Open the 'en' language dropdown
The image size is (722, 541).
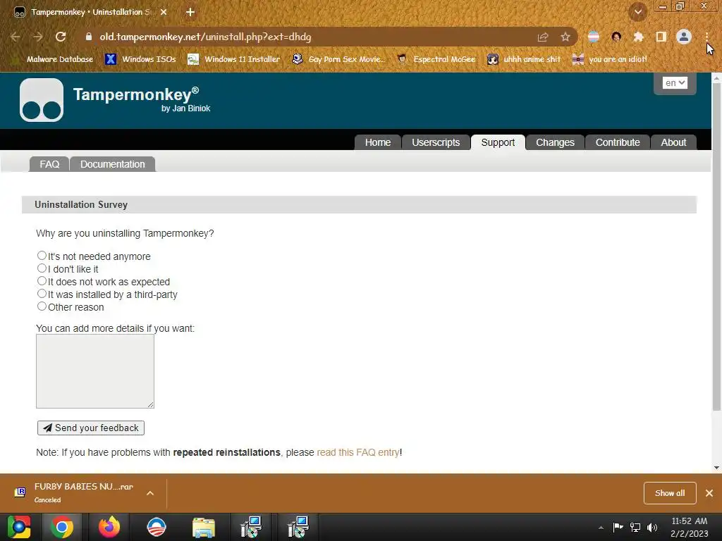(x=675, y=83)
